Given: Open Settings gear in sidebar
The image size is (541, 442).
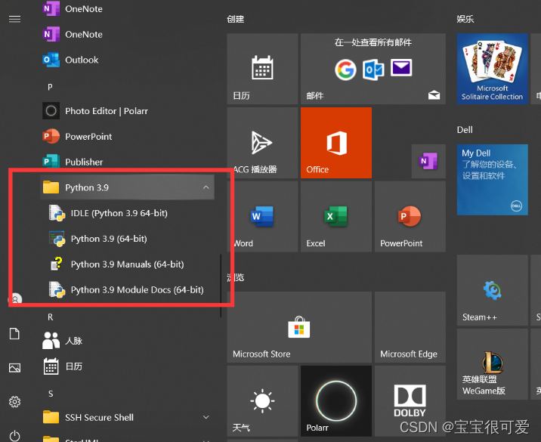Looking at the screenshot, I should (x=14, y=402).
